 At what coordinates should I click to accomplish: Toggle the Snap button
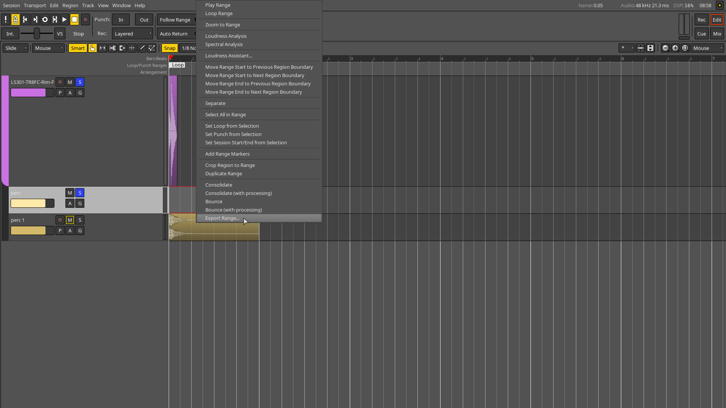point(169,48)
